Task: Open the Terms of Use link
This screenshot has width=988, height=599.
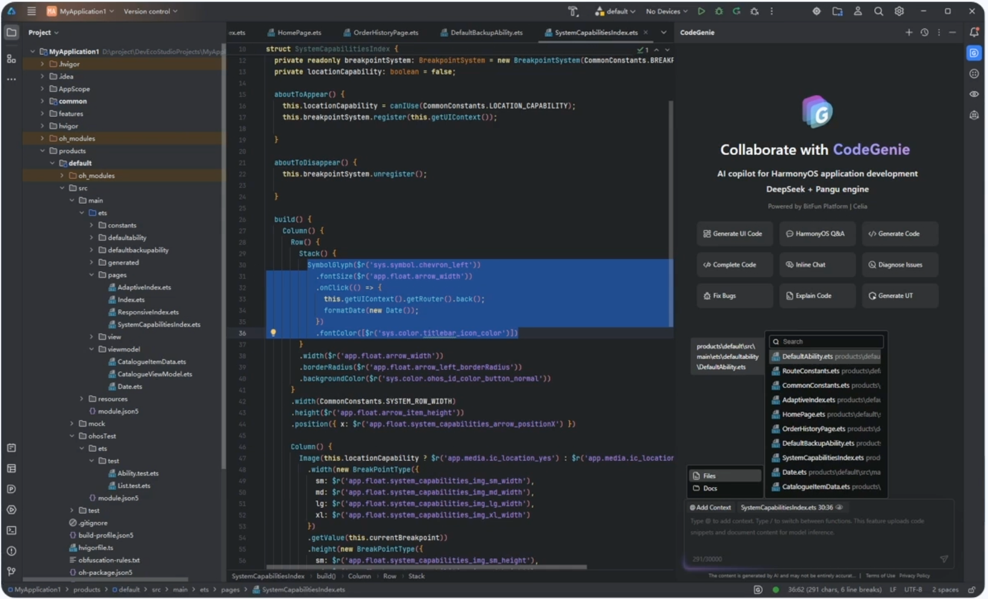Action: pos(880,575)
